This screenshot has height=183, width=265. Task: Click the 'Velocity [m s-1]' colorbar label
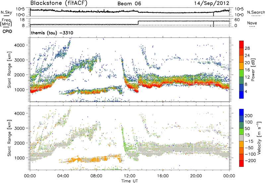(259, 138)
